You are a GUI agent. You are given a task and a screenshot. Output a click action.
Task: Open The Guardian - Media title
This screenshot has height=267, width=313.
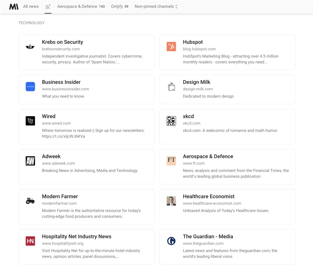[208, 237]
